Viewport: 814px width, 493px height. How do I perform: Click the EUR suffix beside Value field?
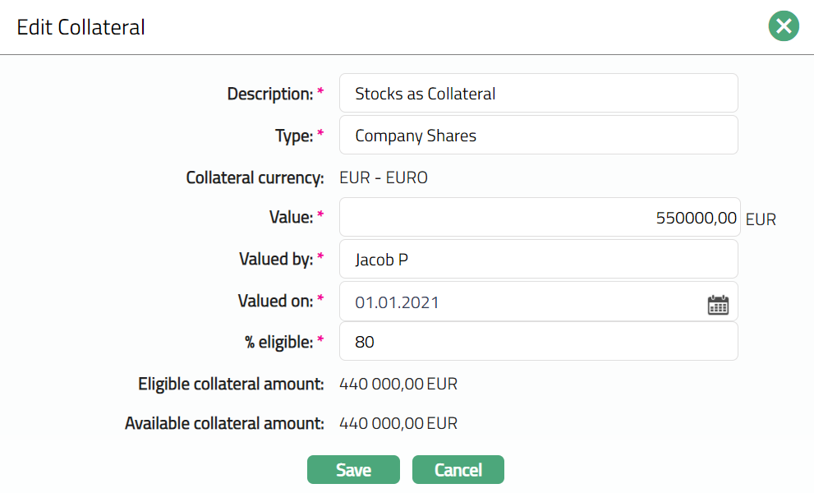coord(761,219)
